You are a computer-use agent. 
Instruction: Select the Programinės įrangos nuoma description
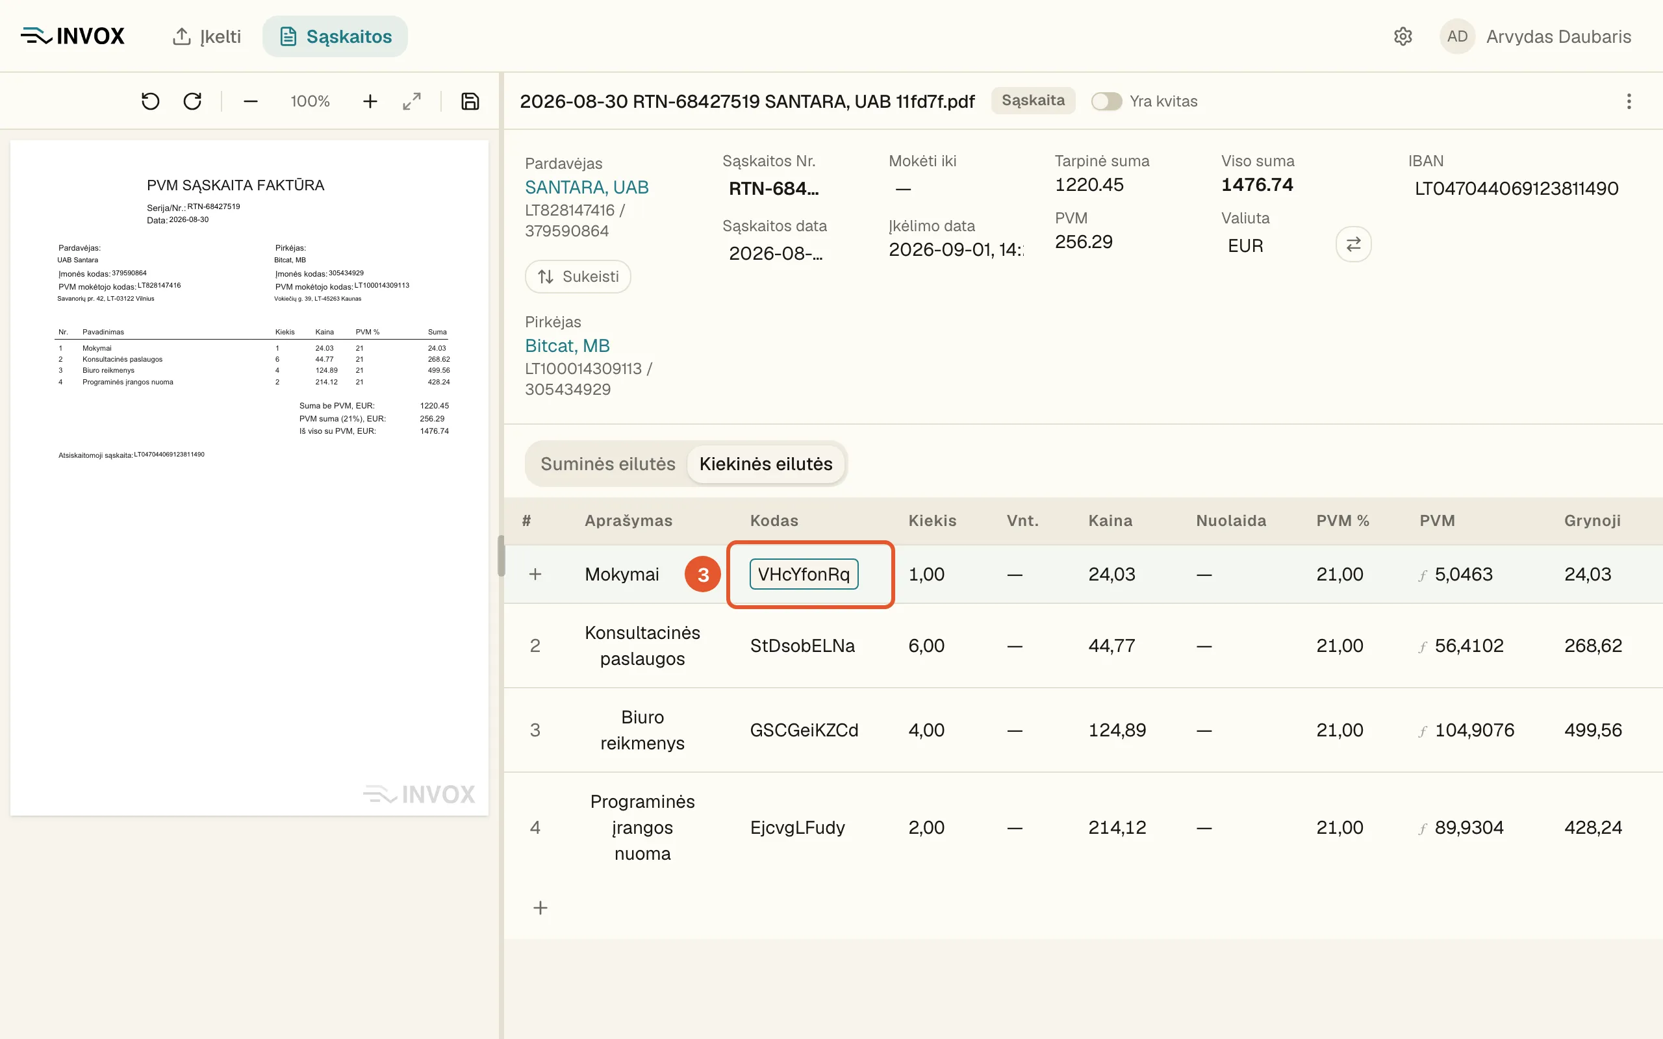pyautogui.click(x=642, y=827)
